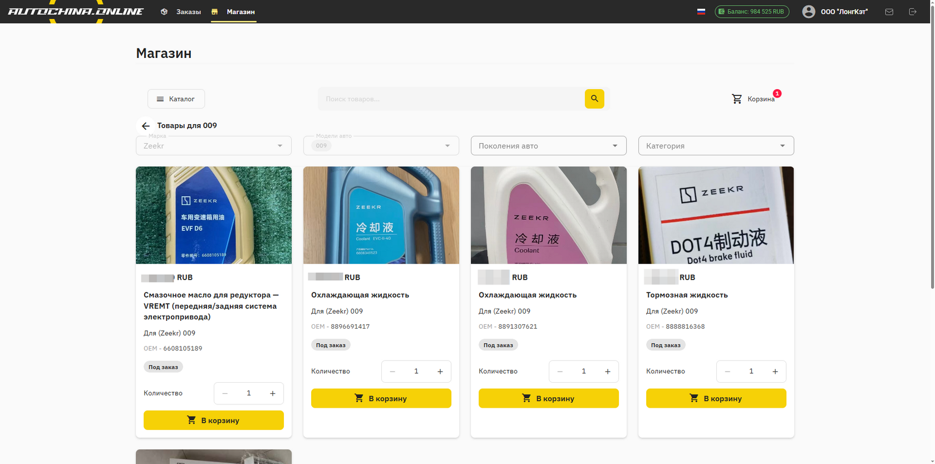Click the quantity value for brake fluid
The image size is (935, 464).
pos(751,372)
